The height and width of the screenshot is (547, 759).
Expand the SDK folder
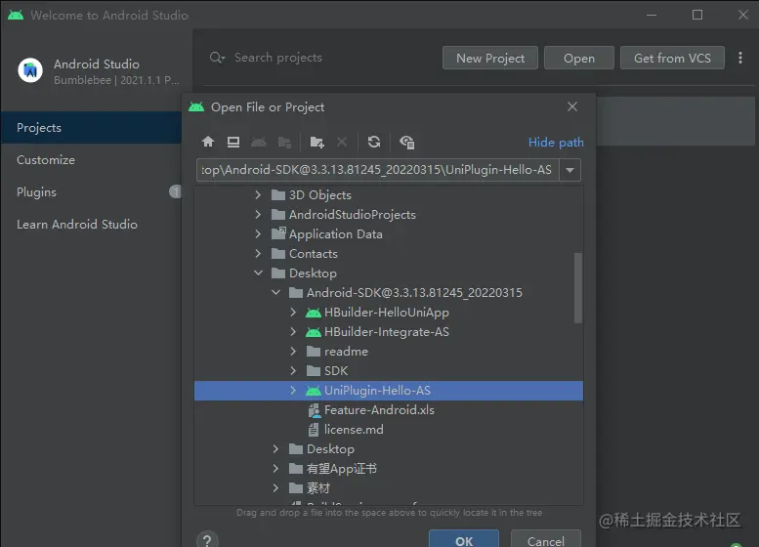click(293, 371)
